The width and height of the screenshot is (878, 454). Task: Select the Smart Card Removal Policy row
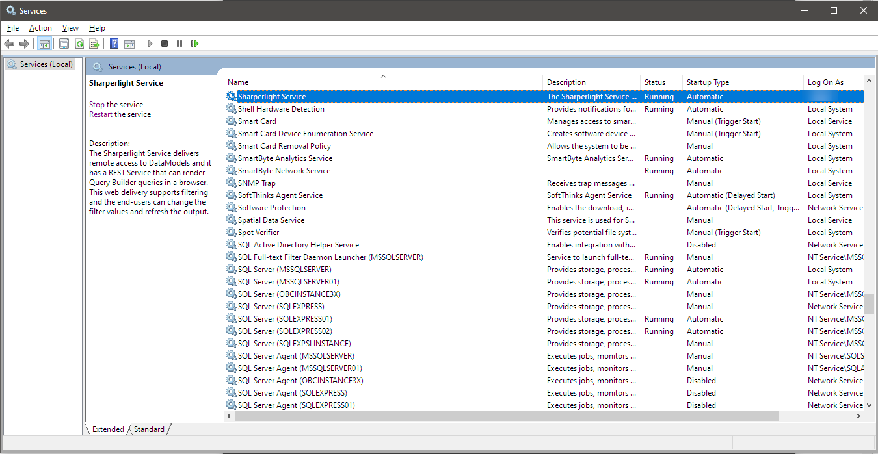click(x=544, y=145)
